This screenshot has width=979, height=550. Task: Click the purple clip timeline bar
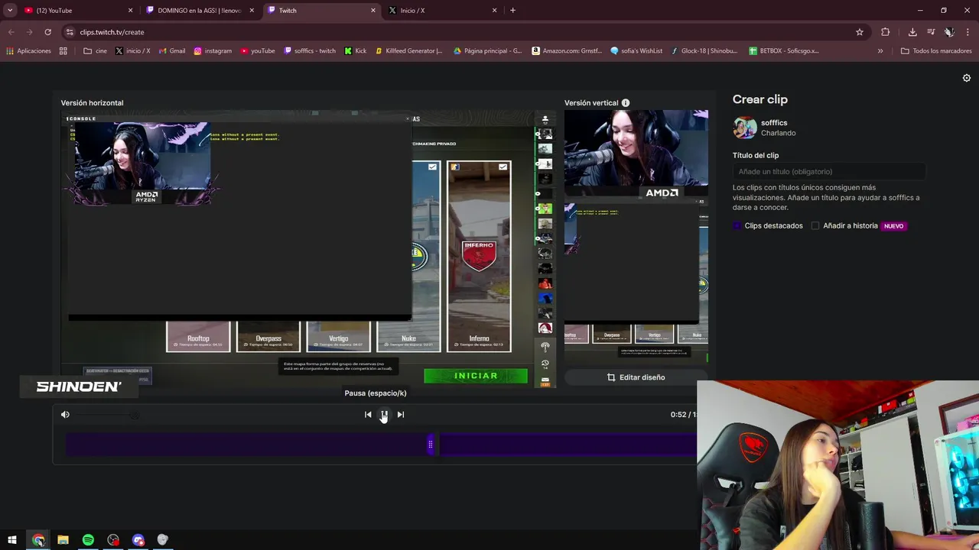(x=381, y=445)
